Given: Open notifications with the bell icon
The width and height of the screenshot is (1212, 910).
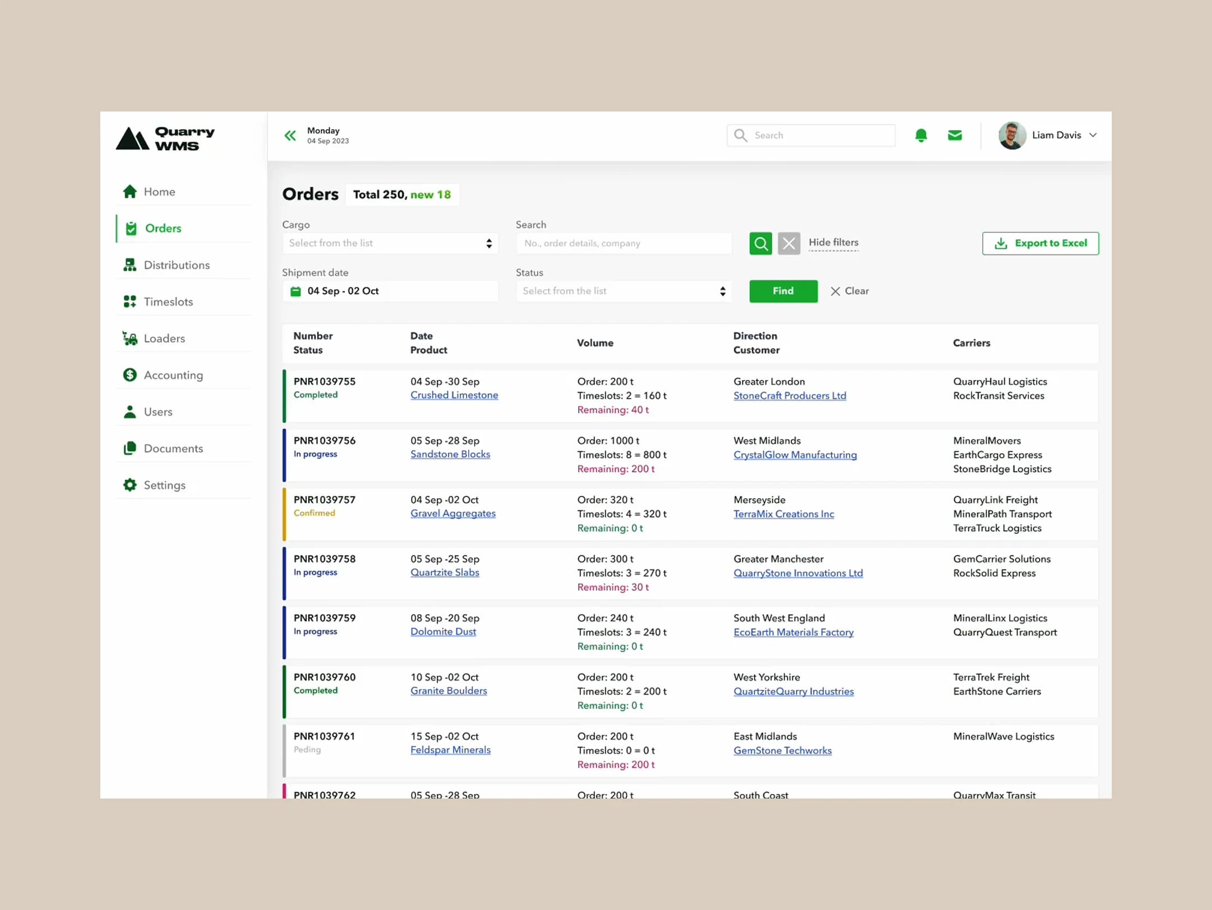Looking at the screenshot, I should [921, 135].
